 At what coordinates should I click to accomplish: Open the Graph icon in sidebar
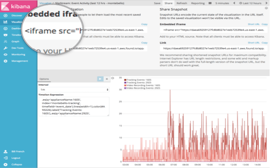click(x=6, y=42)
